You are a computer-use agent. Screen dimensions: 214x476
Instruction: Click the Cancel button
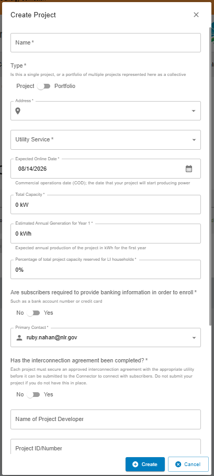(188, 464)
